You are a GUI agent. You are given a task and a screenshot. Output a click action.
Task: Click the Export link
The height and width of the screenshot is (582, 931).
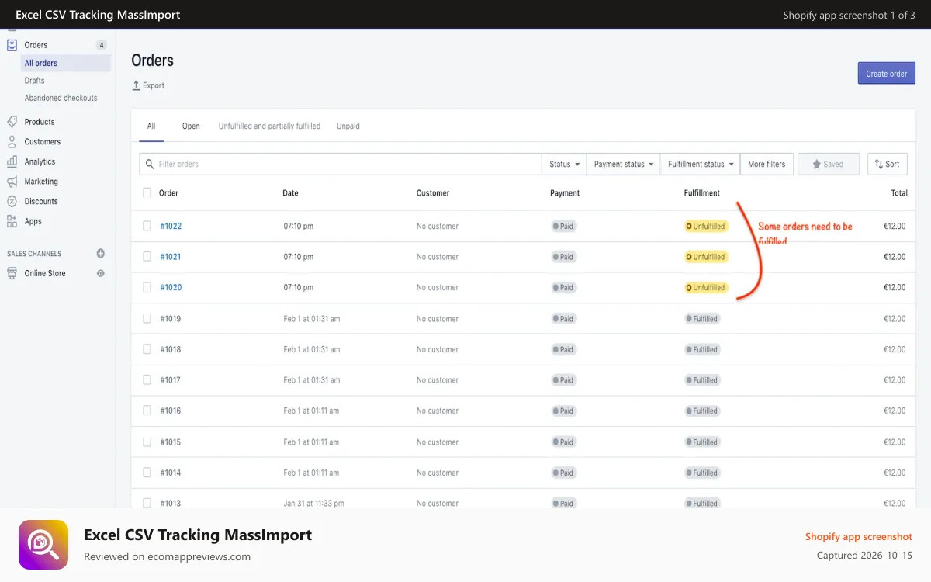coord(148,85)
